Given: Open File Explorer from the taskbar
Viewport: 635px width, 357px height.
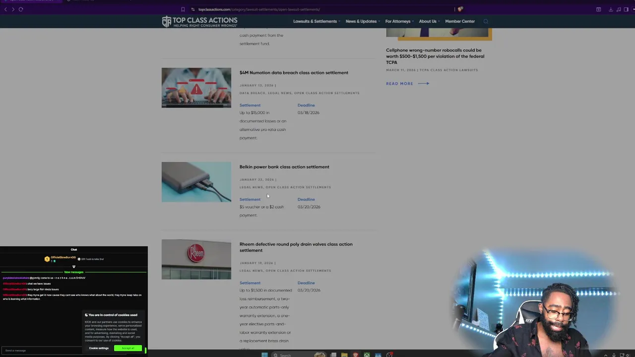Looking at the screenshot, I should pos(344,355).
